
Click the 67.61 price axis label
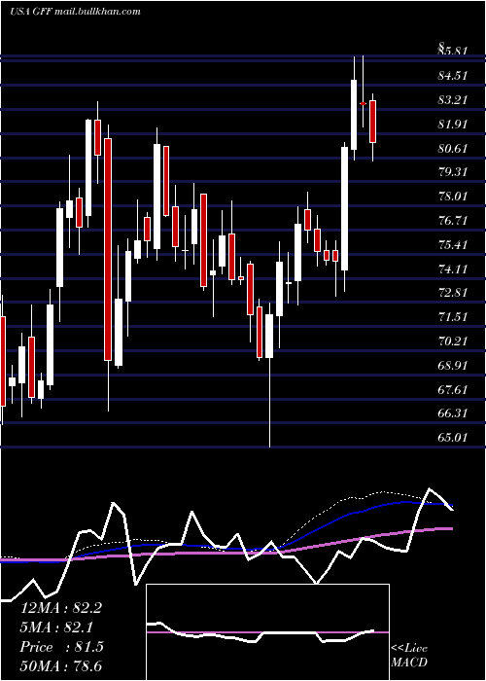[452, 389]
